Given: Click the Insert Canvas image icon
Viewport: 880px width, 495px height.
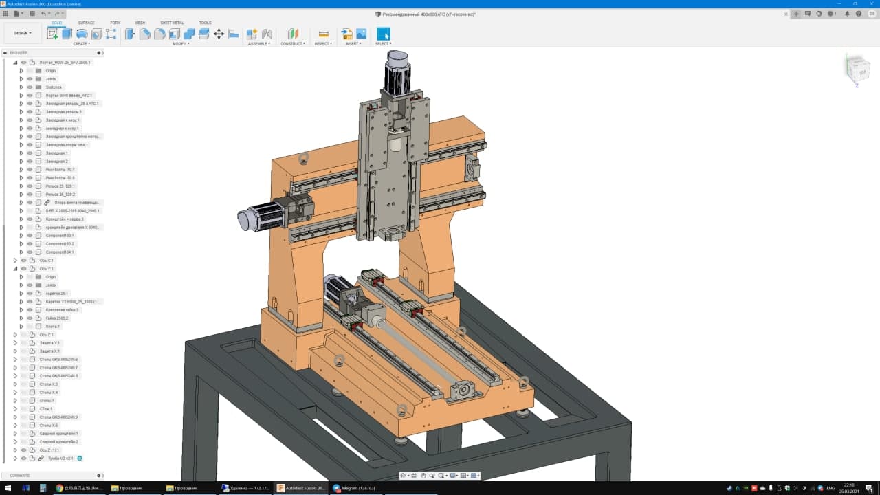Looking at the screenshot, I should [x=361, y=34].
